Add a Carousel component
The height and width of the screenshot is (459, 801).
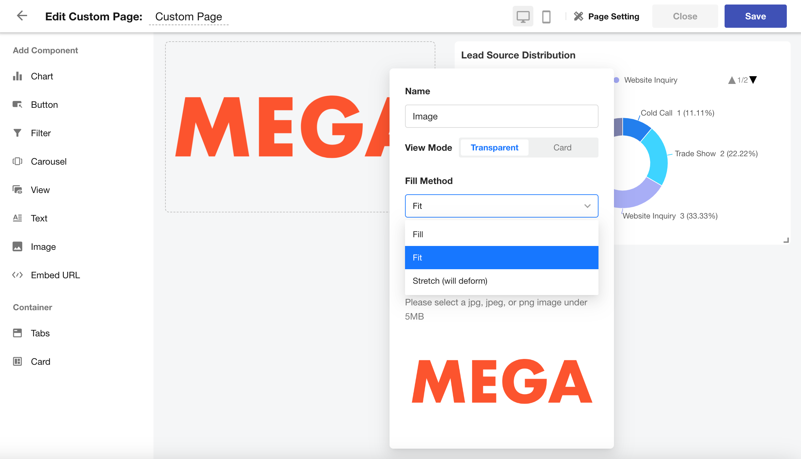pos(48,162)
